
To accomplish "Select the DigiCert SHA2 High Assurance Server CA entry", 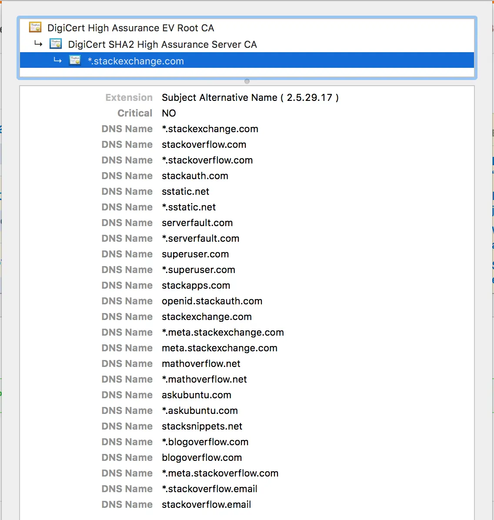I will (162, 44).
